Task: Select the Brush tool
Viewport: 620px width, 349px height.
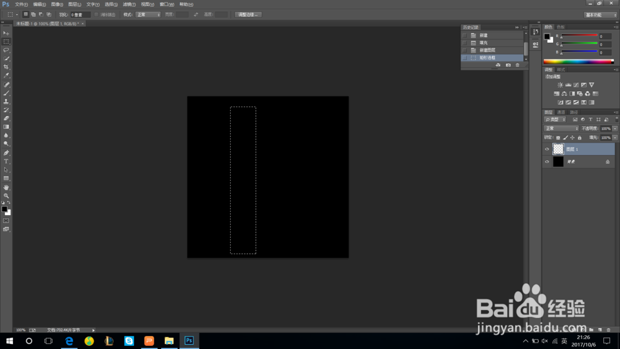Action: click(x=6, y=93)
